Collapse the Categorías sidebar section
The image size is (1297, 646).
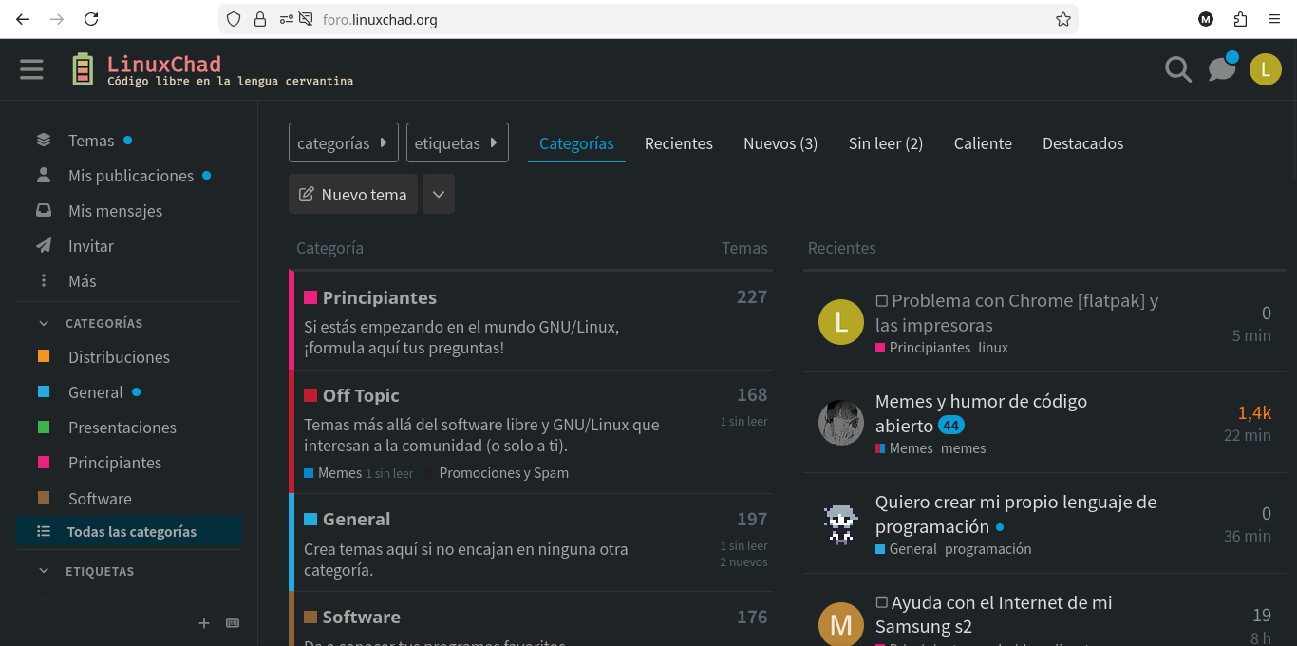click(44, 323)
